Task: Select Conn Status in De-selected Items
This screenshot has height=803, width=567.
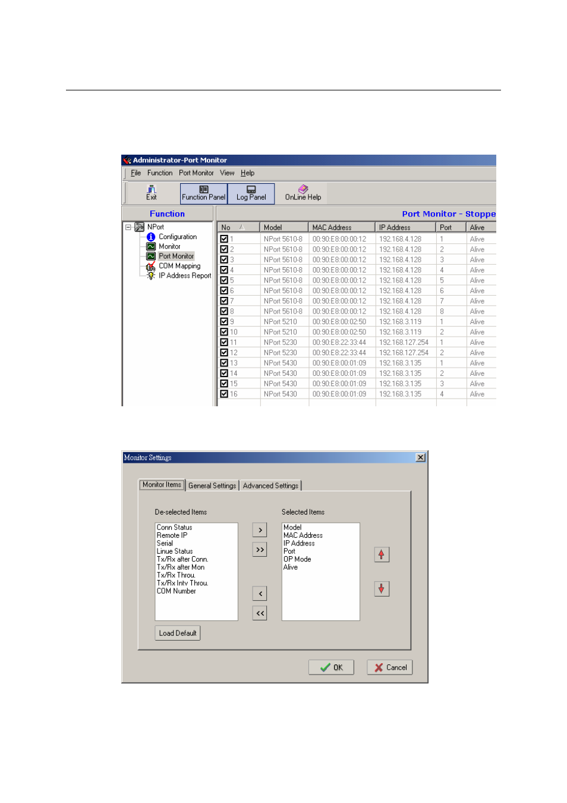Action: tap(175, 528)
